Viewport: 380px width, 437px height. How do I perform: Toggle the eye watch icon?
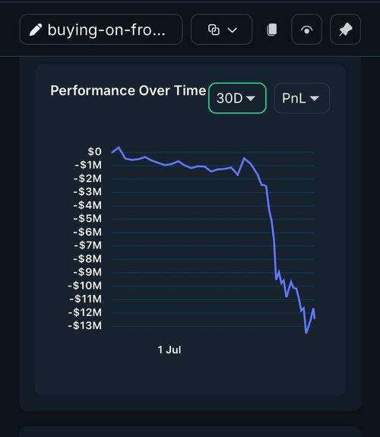point(307,30)
